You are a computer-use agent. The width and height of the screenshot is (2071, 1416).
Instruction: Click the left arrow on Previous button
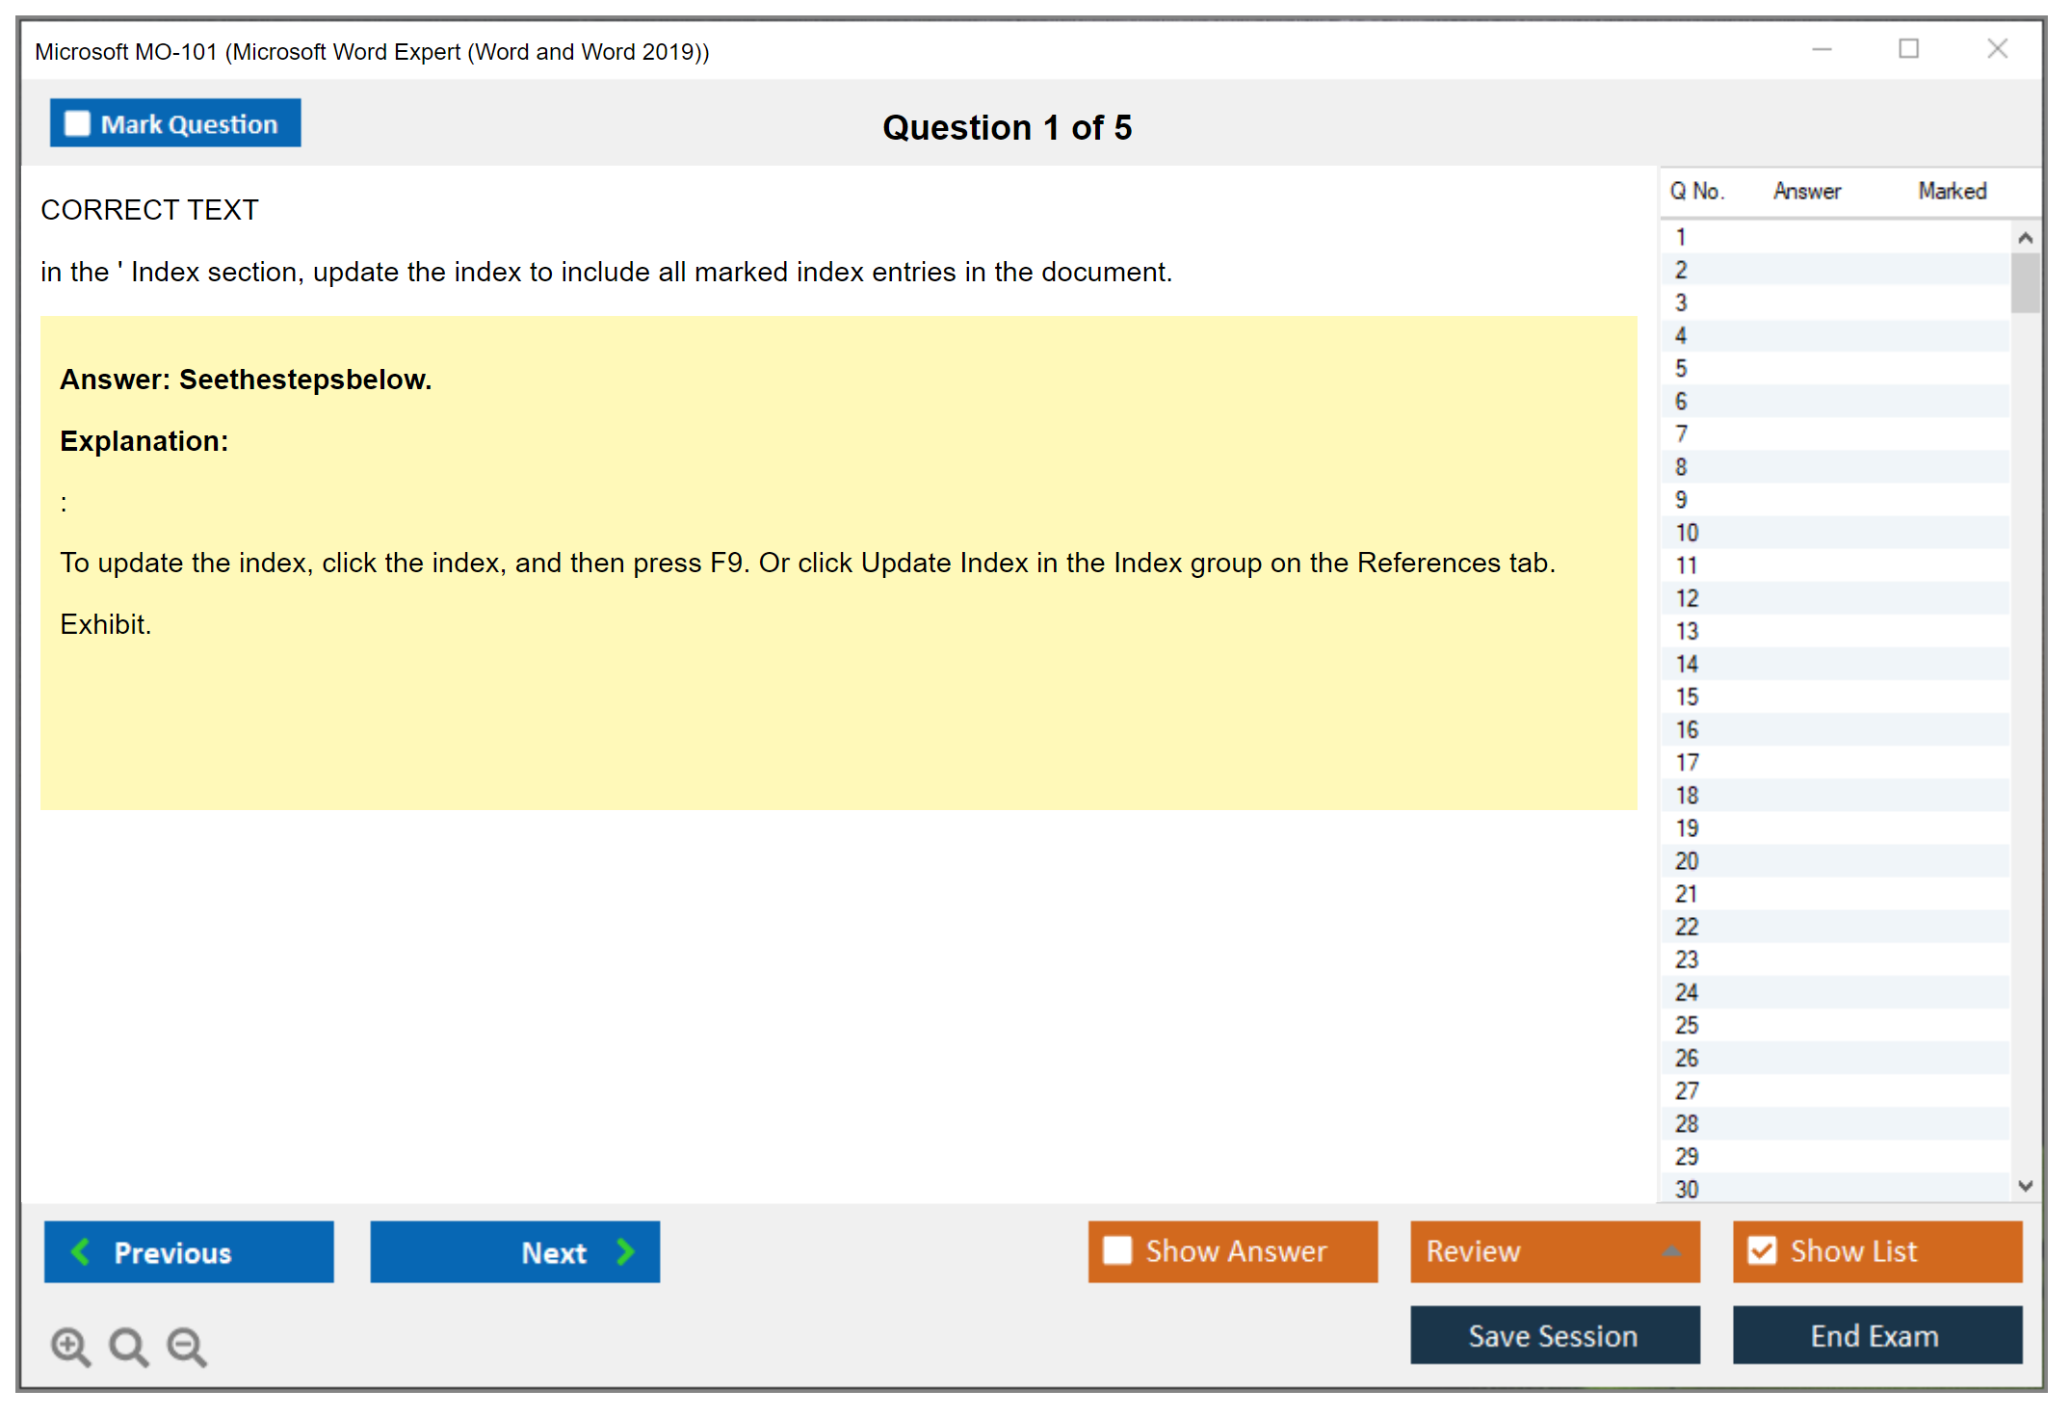pyautogui.click(x=81, y=1251)
